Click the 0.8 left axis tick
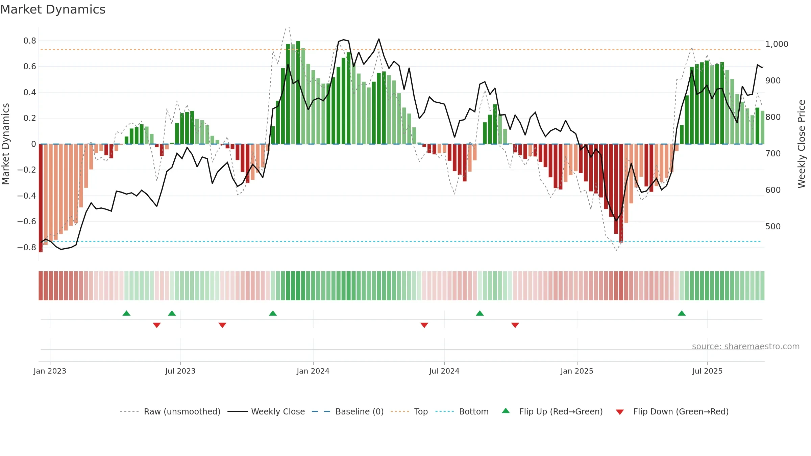The height and width of the screenshot is (456, 811). tap(30, 41)
